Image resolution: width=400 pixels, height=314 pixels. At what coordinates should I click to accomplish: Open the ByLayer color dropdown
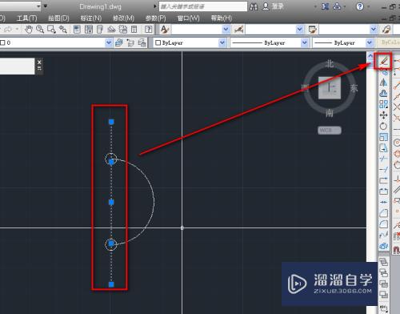pyautogui.click(x=222, y=42)
